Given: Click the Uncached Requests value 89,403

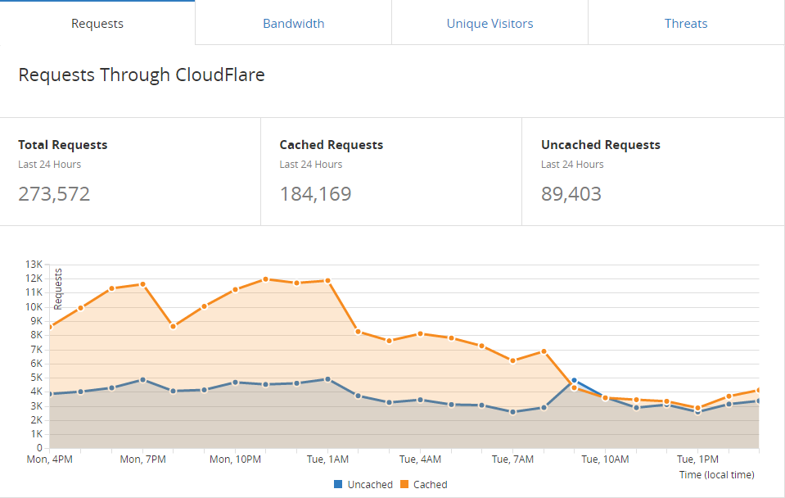Looking at the screenshot, I should pos(571,194).
